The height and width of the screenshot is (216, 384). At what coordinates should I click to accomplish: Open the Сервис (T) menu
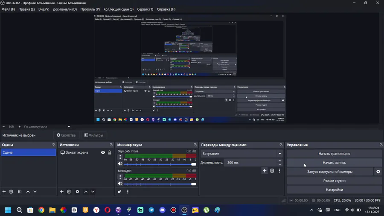coord(145,9)
